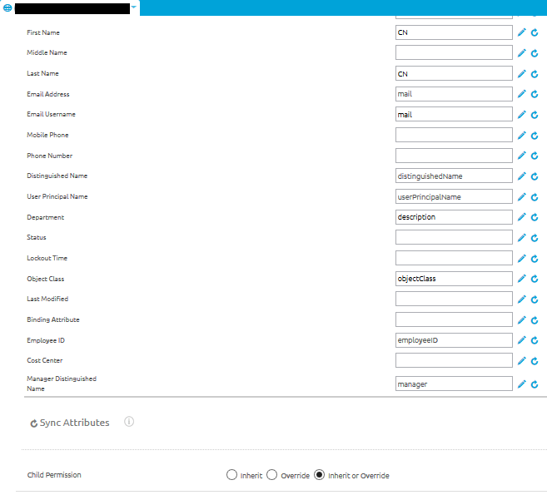This screenshot has width=547, height=495.
Task: Focus the User Principal Name text field
Action: coord(454,197)
